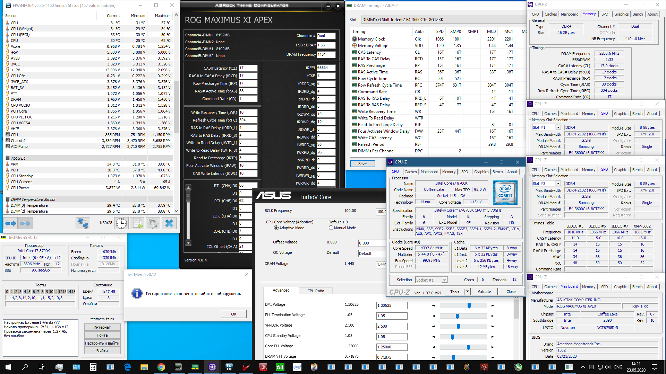Open Calculator from the taskbar
This screenshot has width=666, height=374.
(x=93, y=367)
